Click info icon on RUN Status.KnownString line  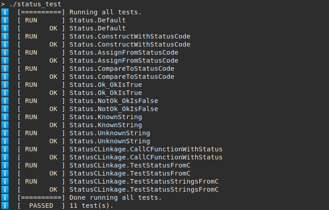coord(5,117)
